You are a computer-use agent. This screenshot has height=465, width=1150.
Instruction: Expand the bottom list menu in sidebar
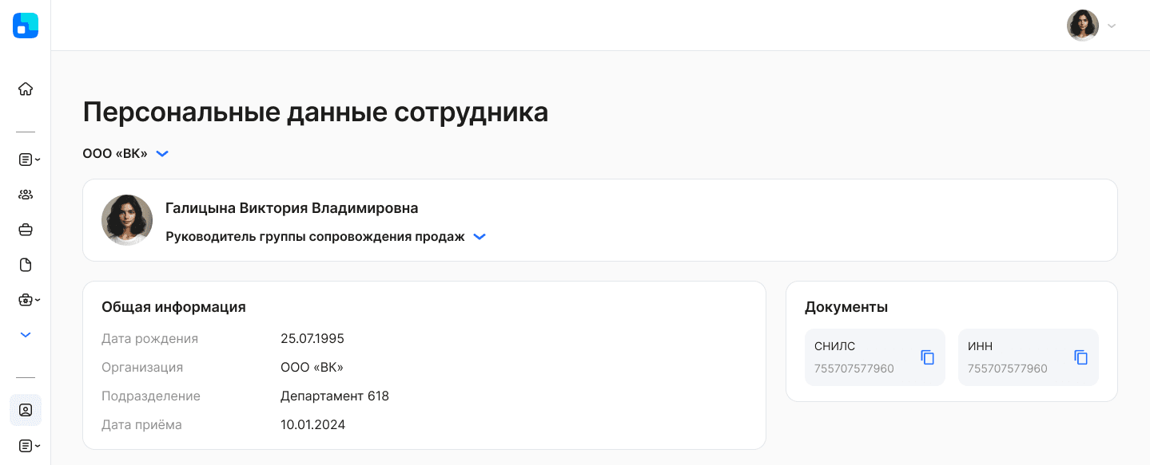point(30,445)
